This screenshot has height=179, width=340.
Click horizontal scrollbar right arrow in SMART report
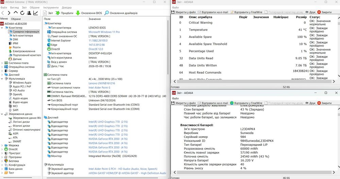click(334, 81)
